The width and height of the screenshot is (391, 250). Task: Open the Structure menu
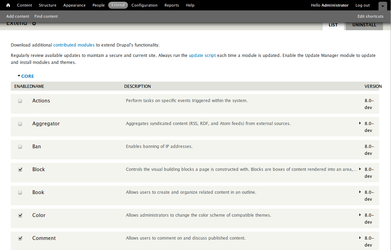[48, 5]
